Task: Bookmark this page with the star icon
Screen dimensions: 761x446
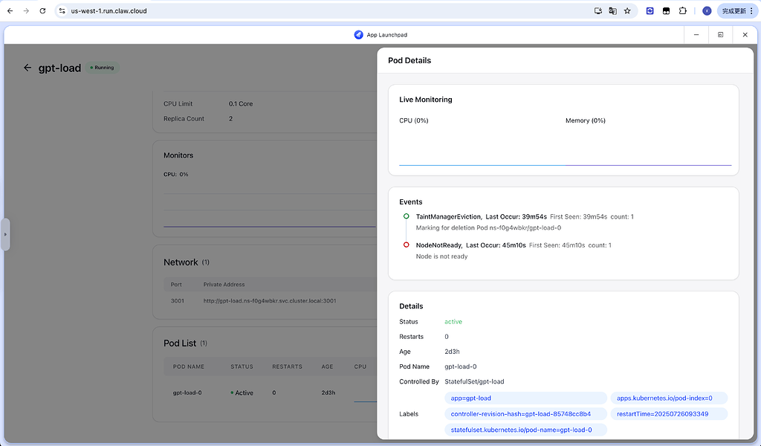Action: point(627,10)
